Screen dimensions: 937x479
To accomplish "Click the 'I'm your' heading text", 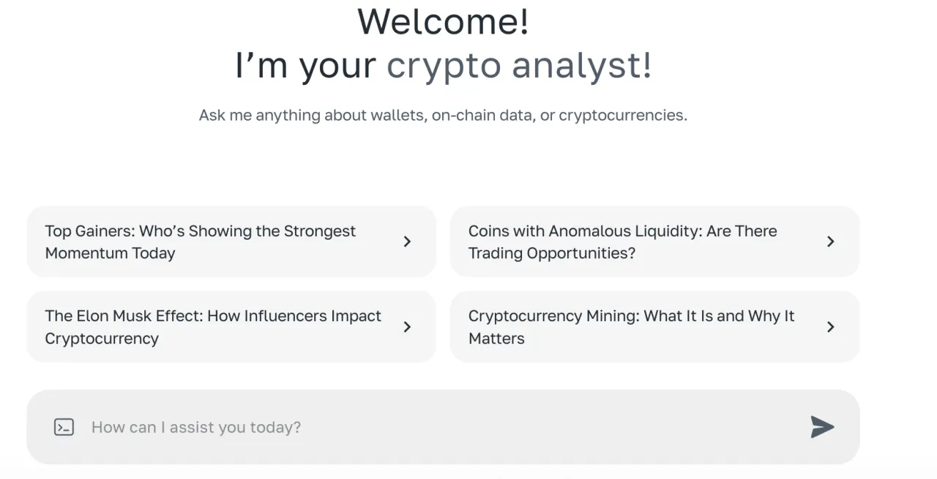I will click(x=306, y=65).
